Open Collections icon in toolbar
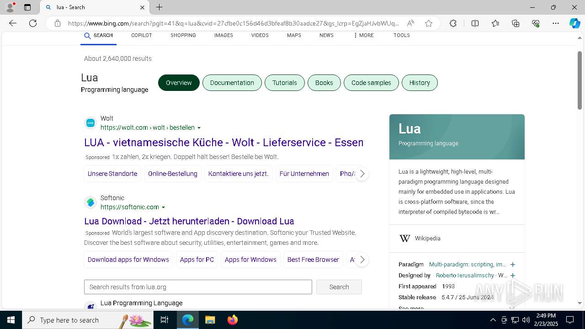585x329 pixels. (x=516, y=23)
